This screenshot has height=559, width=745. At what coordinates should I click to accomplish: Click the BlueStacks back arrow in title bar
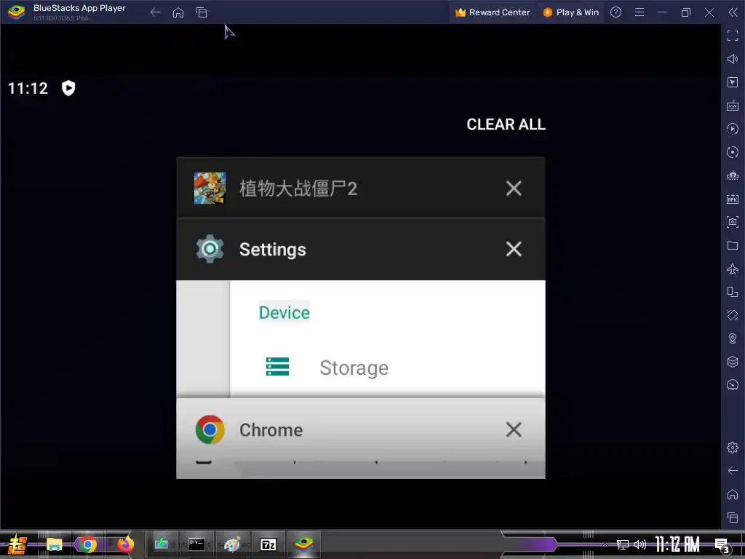(x=156, y=12)
